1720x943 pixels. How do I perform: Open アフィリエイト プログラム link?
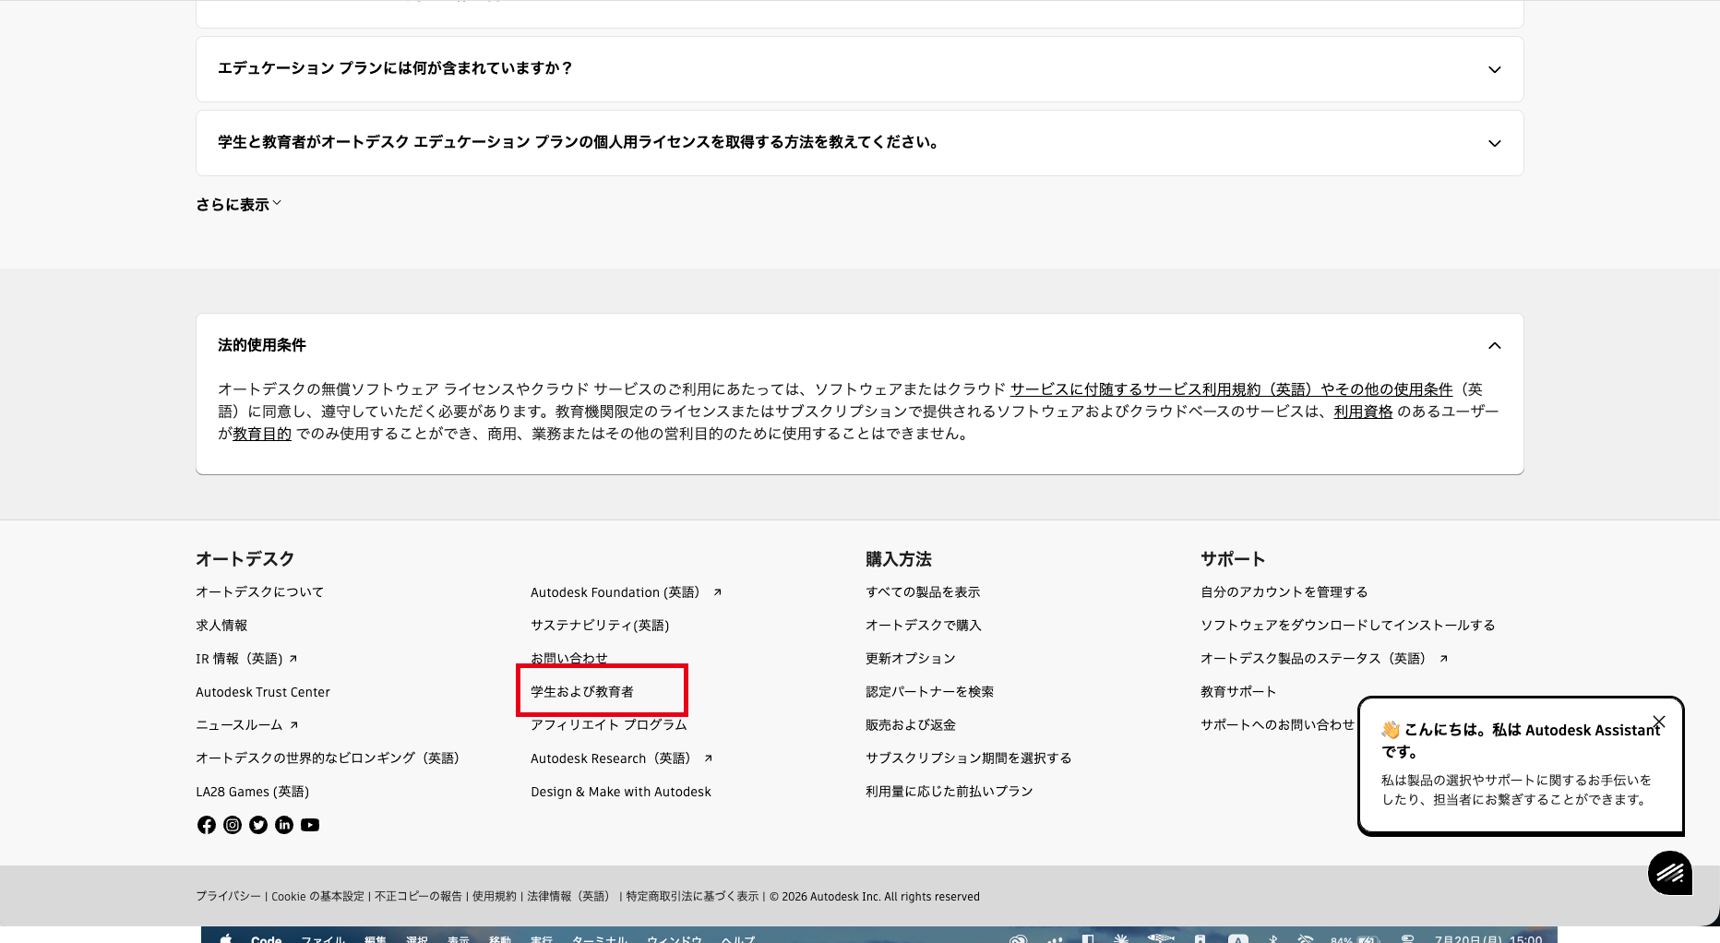(x=608, y=725)
